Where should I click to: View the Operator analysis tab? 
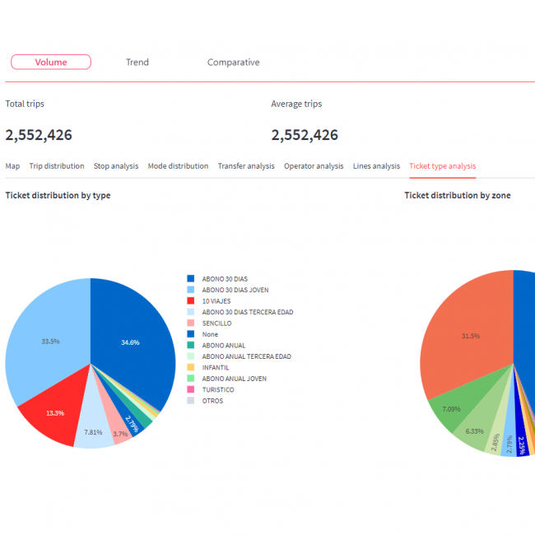click(314, 166)
